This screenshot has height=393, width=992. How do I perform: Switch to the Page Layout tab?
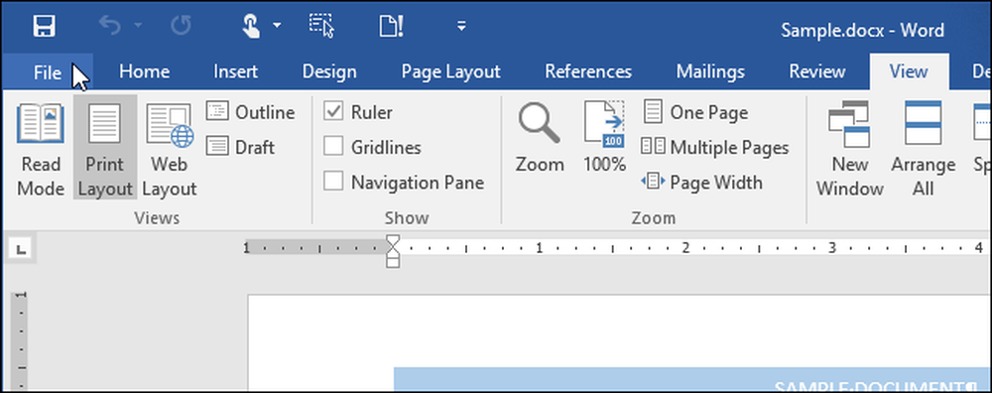tap(451, 72)
